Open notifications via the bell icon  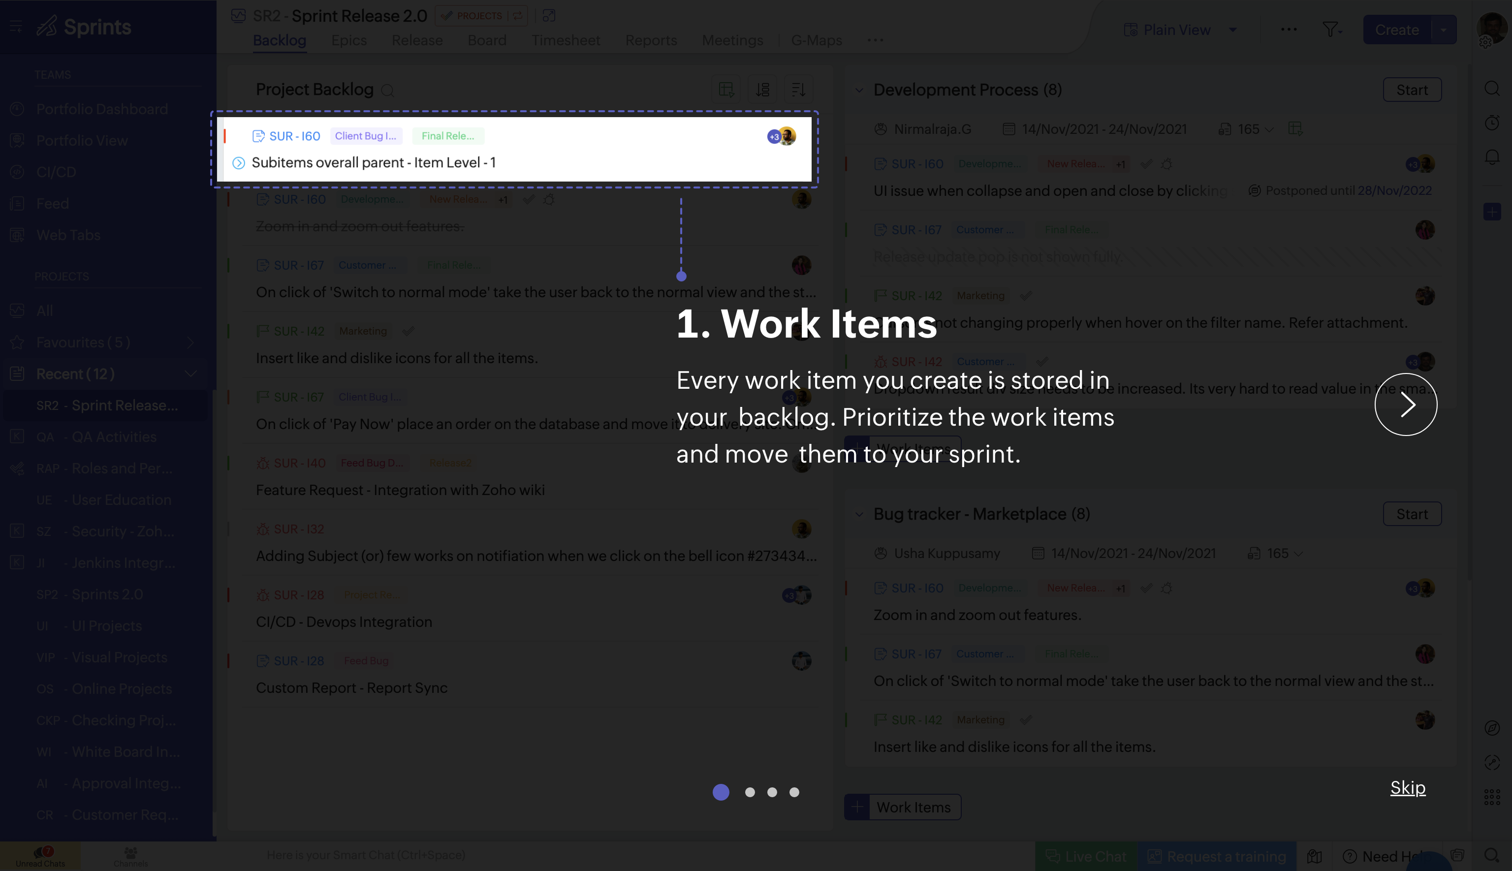(x=1492, y=157)
